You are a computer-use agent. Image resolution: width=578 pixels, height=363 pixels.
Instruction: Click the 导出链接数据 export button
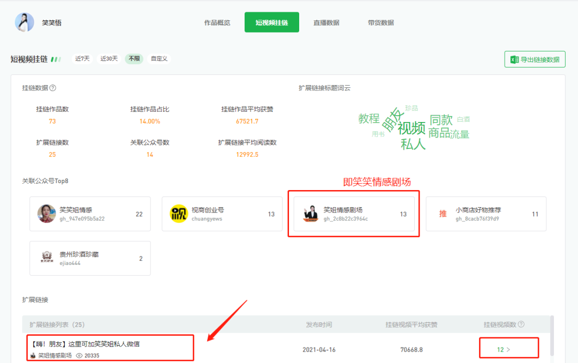tap(535, 59)
